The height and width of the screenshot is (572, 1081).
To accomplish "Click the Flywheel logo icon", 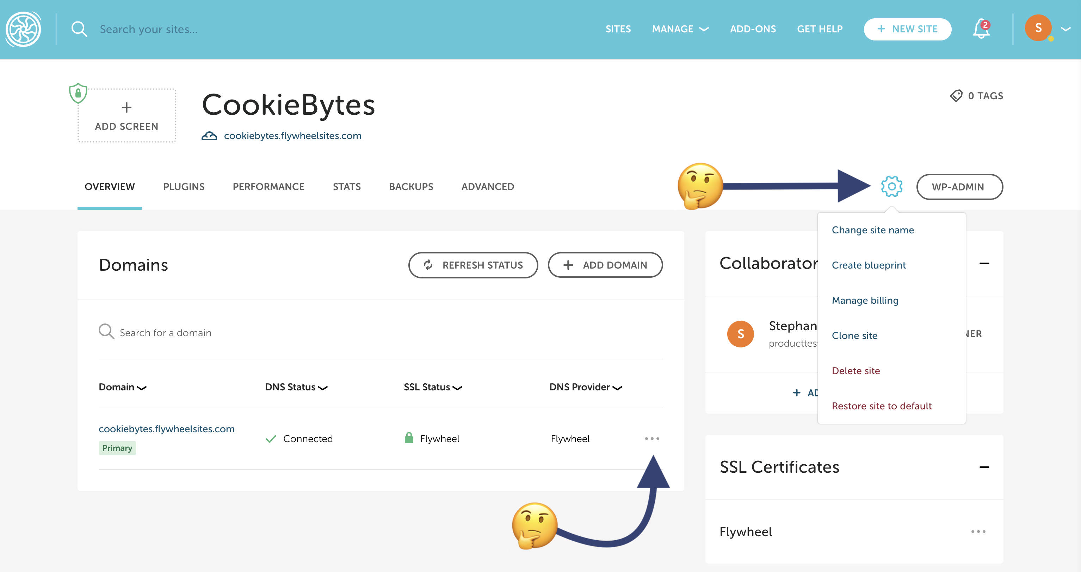I will (23, 29).
